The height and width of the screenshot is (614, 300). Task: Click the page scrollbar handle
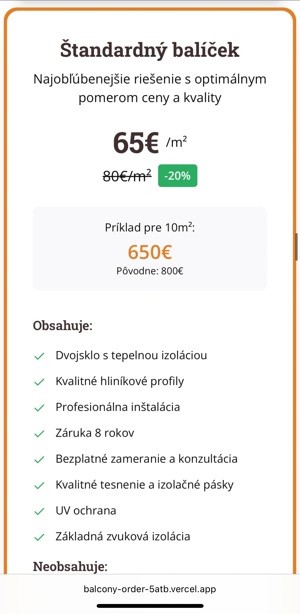[x=296, y=247]
